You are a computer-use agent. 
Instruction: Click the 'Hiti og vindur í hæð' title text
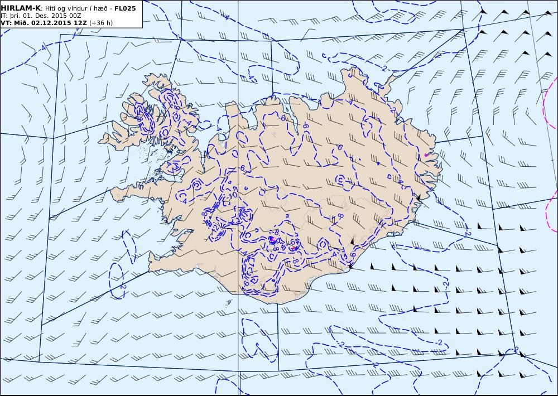[x=77, y=8]
